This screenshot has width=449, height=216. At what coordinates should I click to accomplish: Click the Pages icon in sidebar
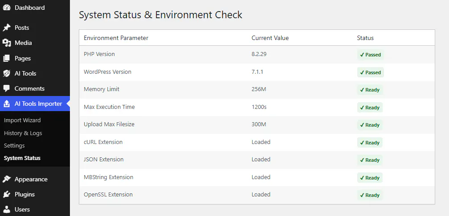tap(7, 58)
